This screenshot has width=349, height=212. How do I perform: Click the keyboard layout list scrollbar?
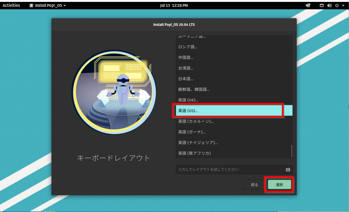click(292, 151)
